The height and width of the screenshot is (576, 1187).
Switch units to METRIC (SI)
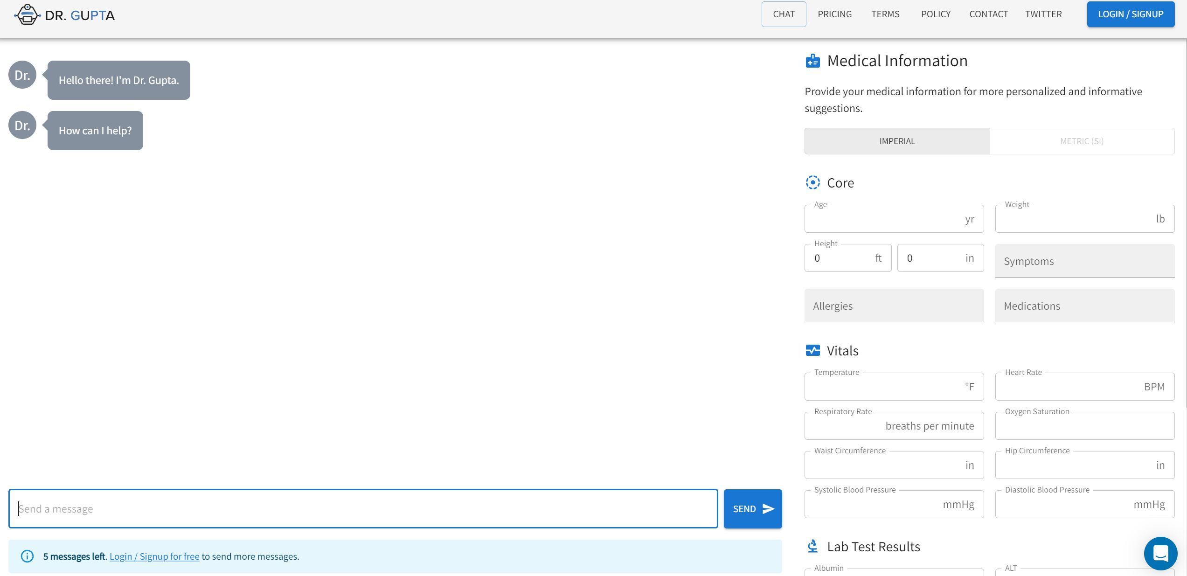(x=1082, y=141)
